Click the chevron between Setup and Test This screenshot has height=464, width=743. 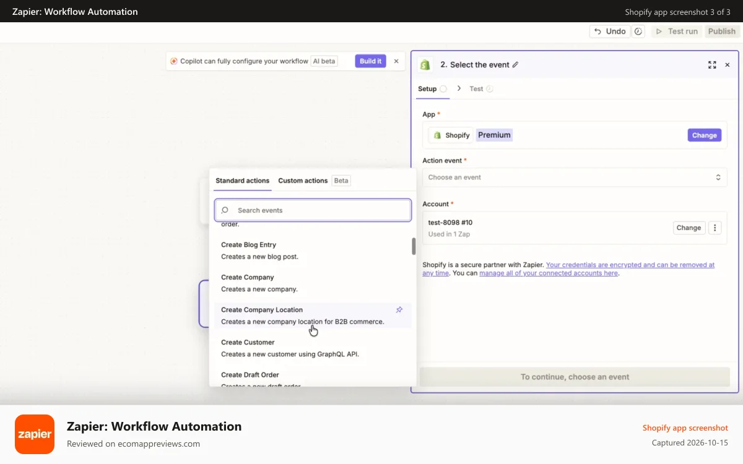[x=459, y=88]
